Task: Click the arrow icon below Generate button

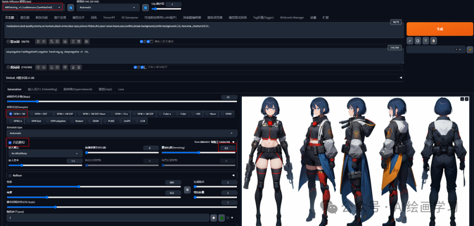Action: coord(410,41)
